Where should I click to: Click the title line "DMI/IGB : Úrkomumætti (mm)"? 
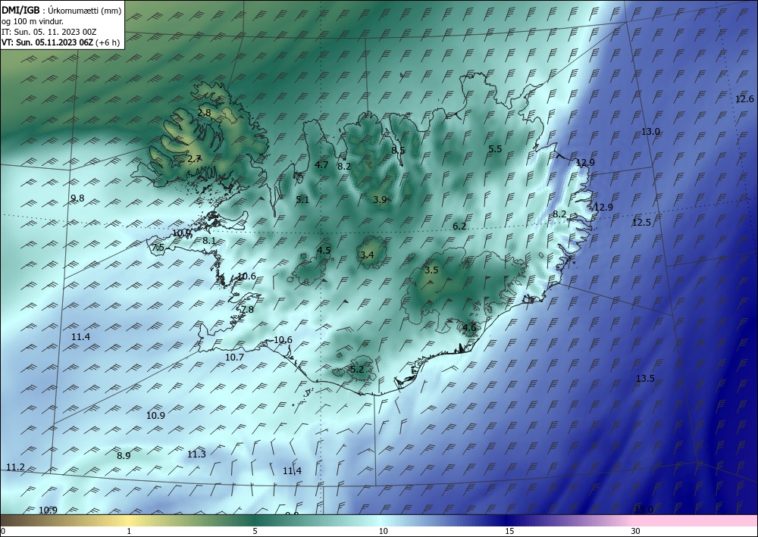tap(61, 11)
